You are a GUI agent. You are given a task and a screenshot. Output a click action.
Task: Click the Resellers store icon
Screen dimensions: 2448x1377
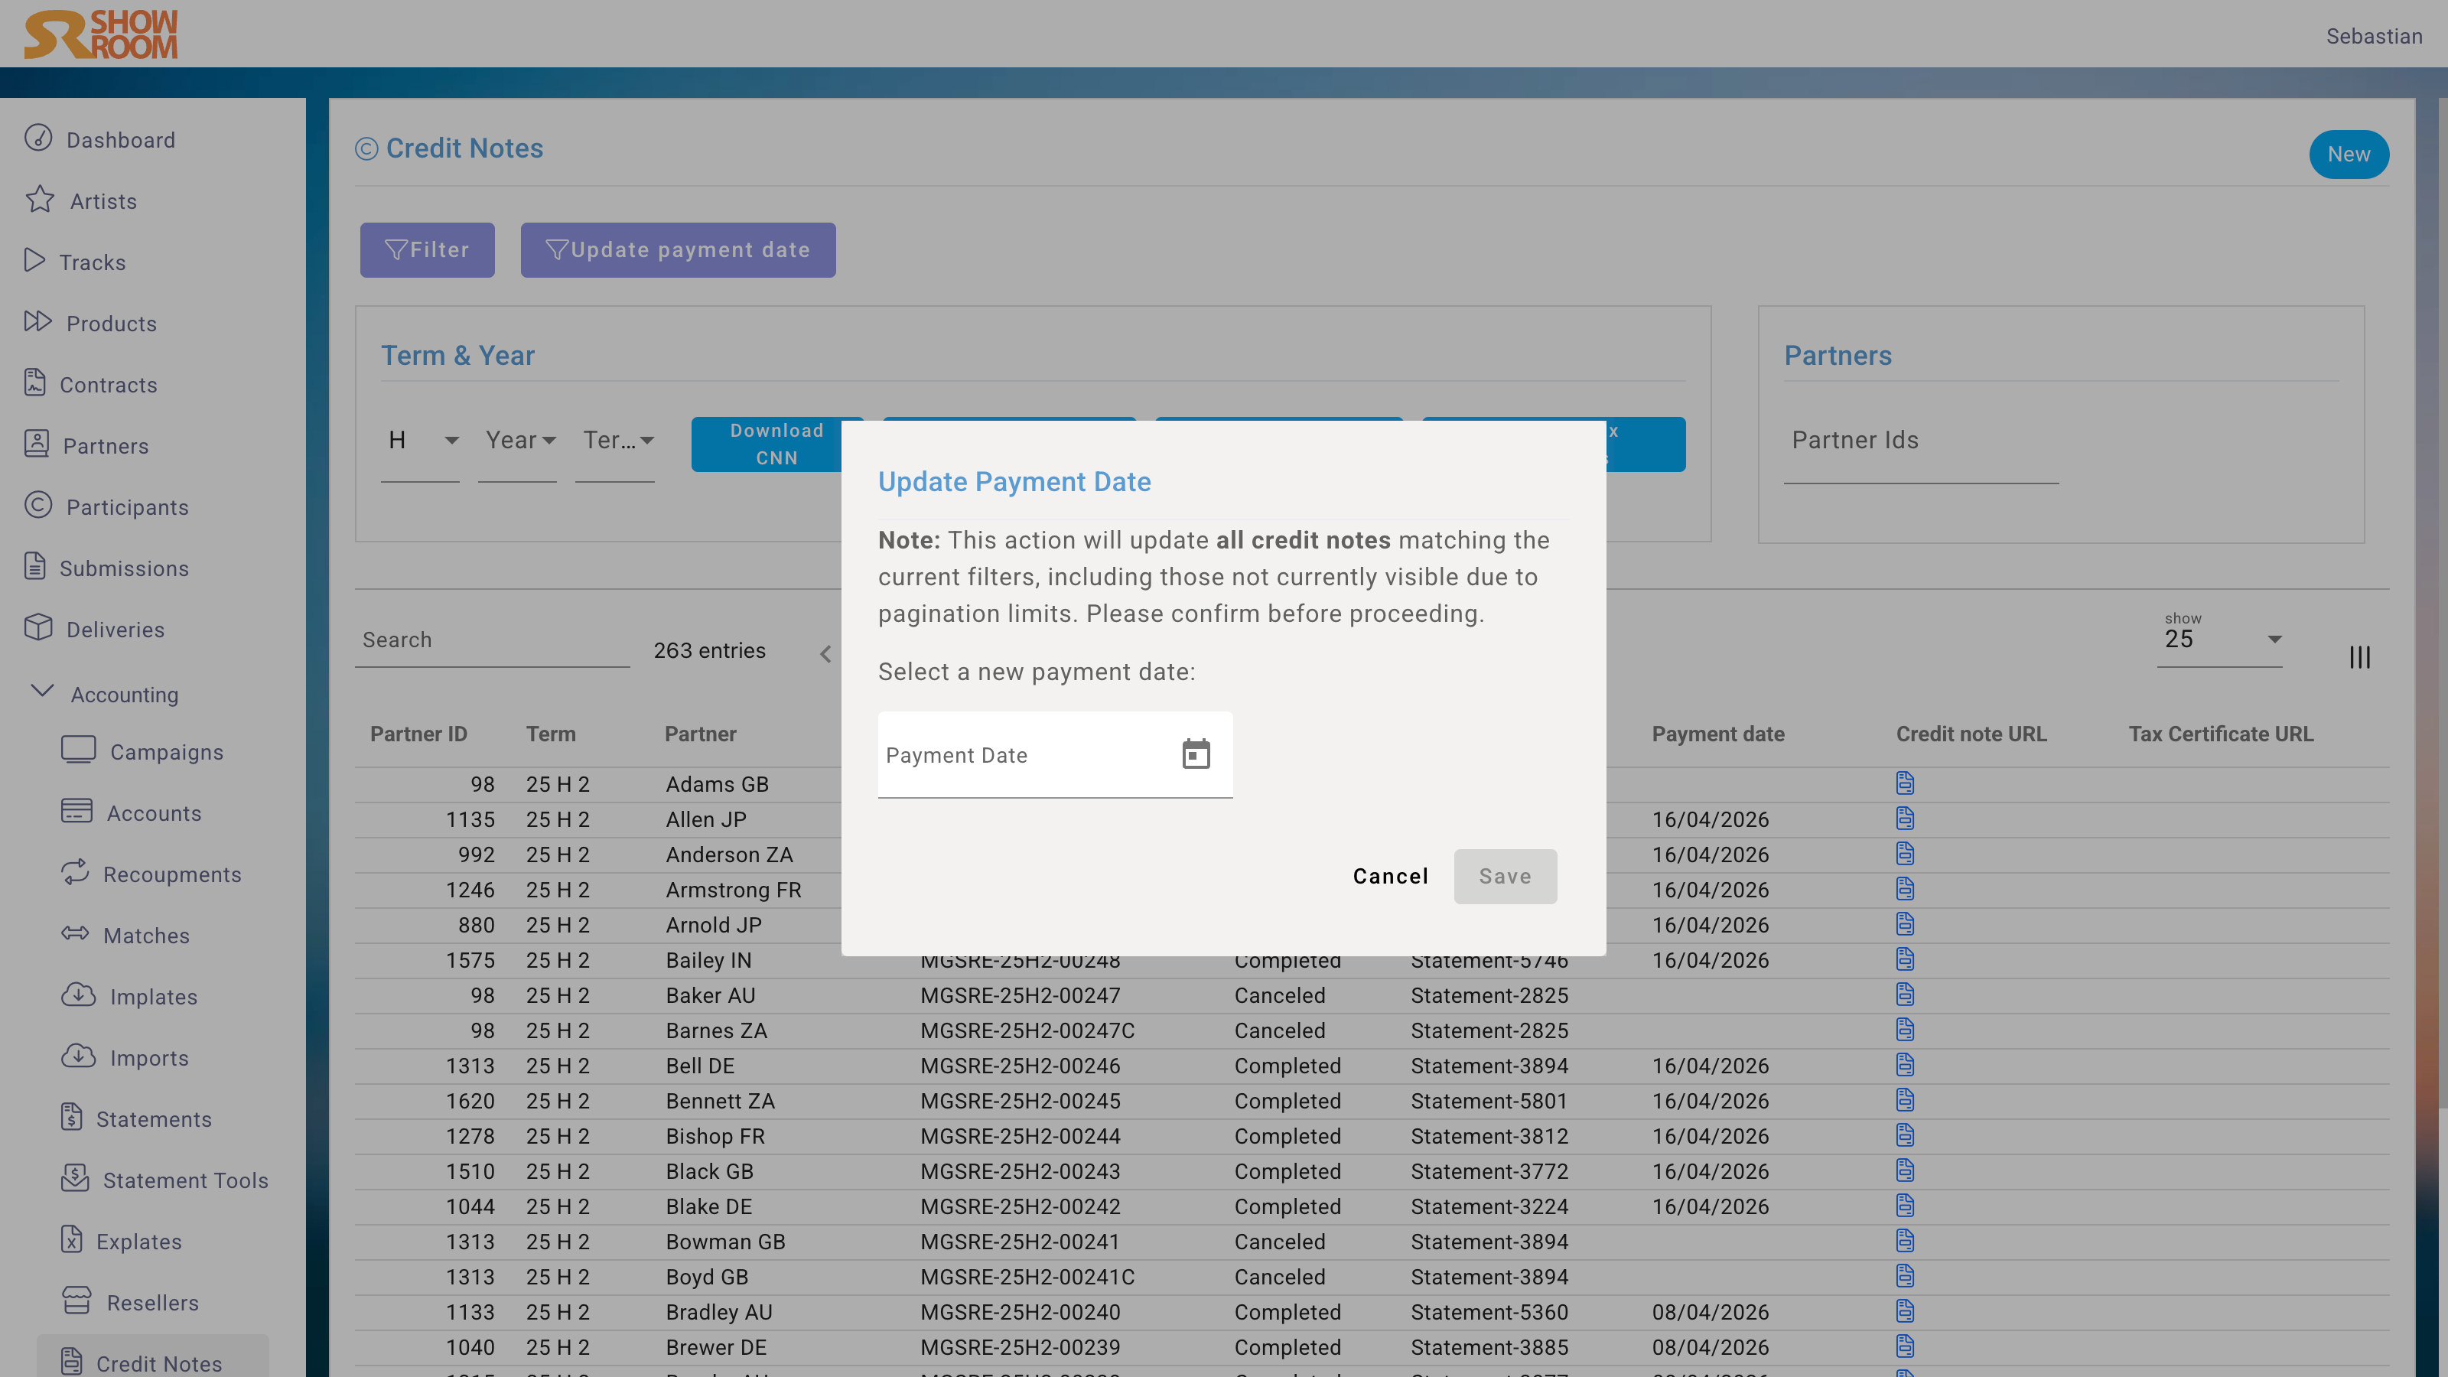pos(76,1301)
